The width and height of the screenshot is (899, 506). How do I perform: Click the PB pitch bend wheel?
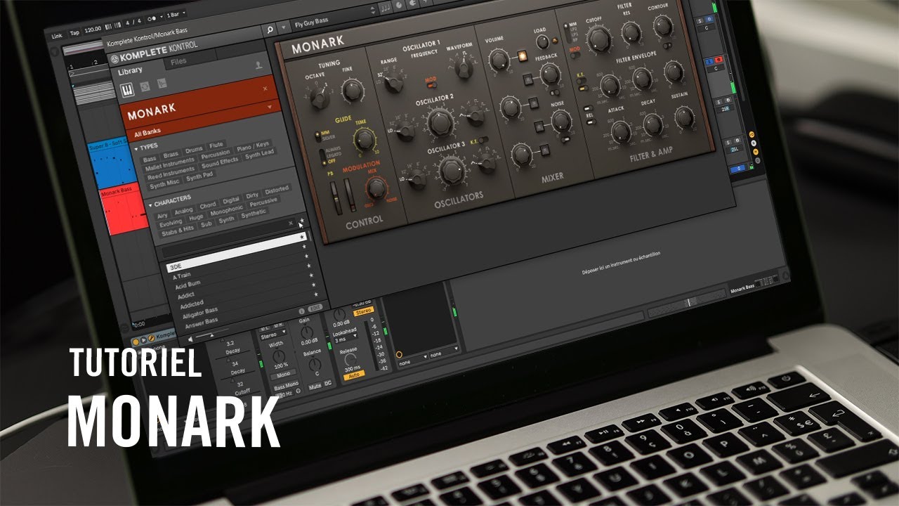[x=337, y=197]
